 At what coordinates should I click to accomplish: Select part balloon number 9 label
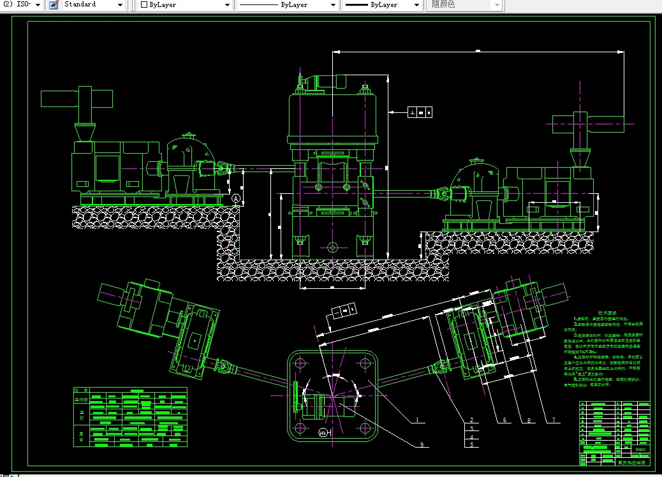click(x=422, y=444)
